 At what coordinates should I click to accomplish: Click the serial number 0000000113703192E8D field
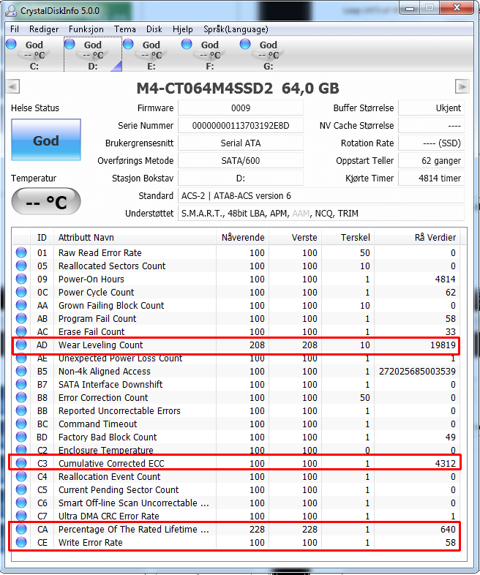(x=241, y=126)
